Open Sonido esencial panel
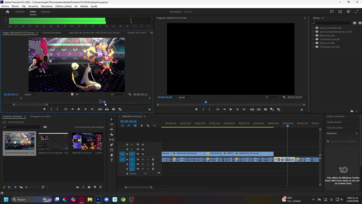This screenshot has height=204, width=362. (334, 122)
